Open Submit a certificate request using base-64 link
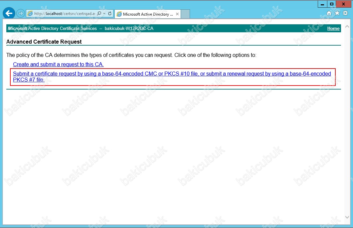Image resolution: width=353 pixels, height=228 pixels. 172,77
